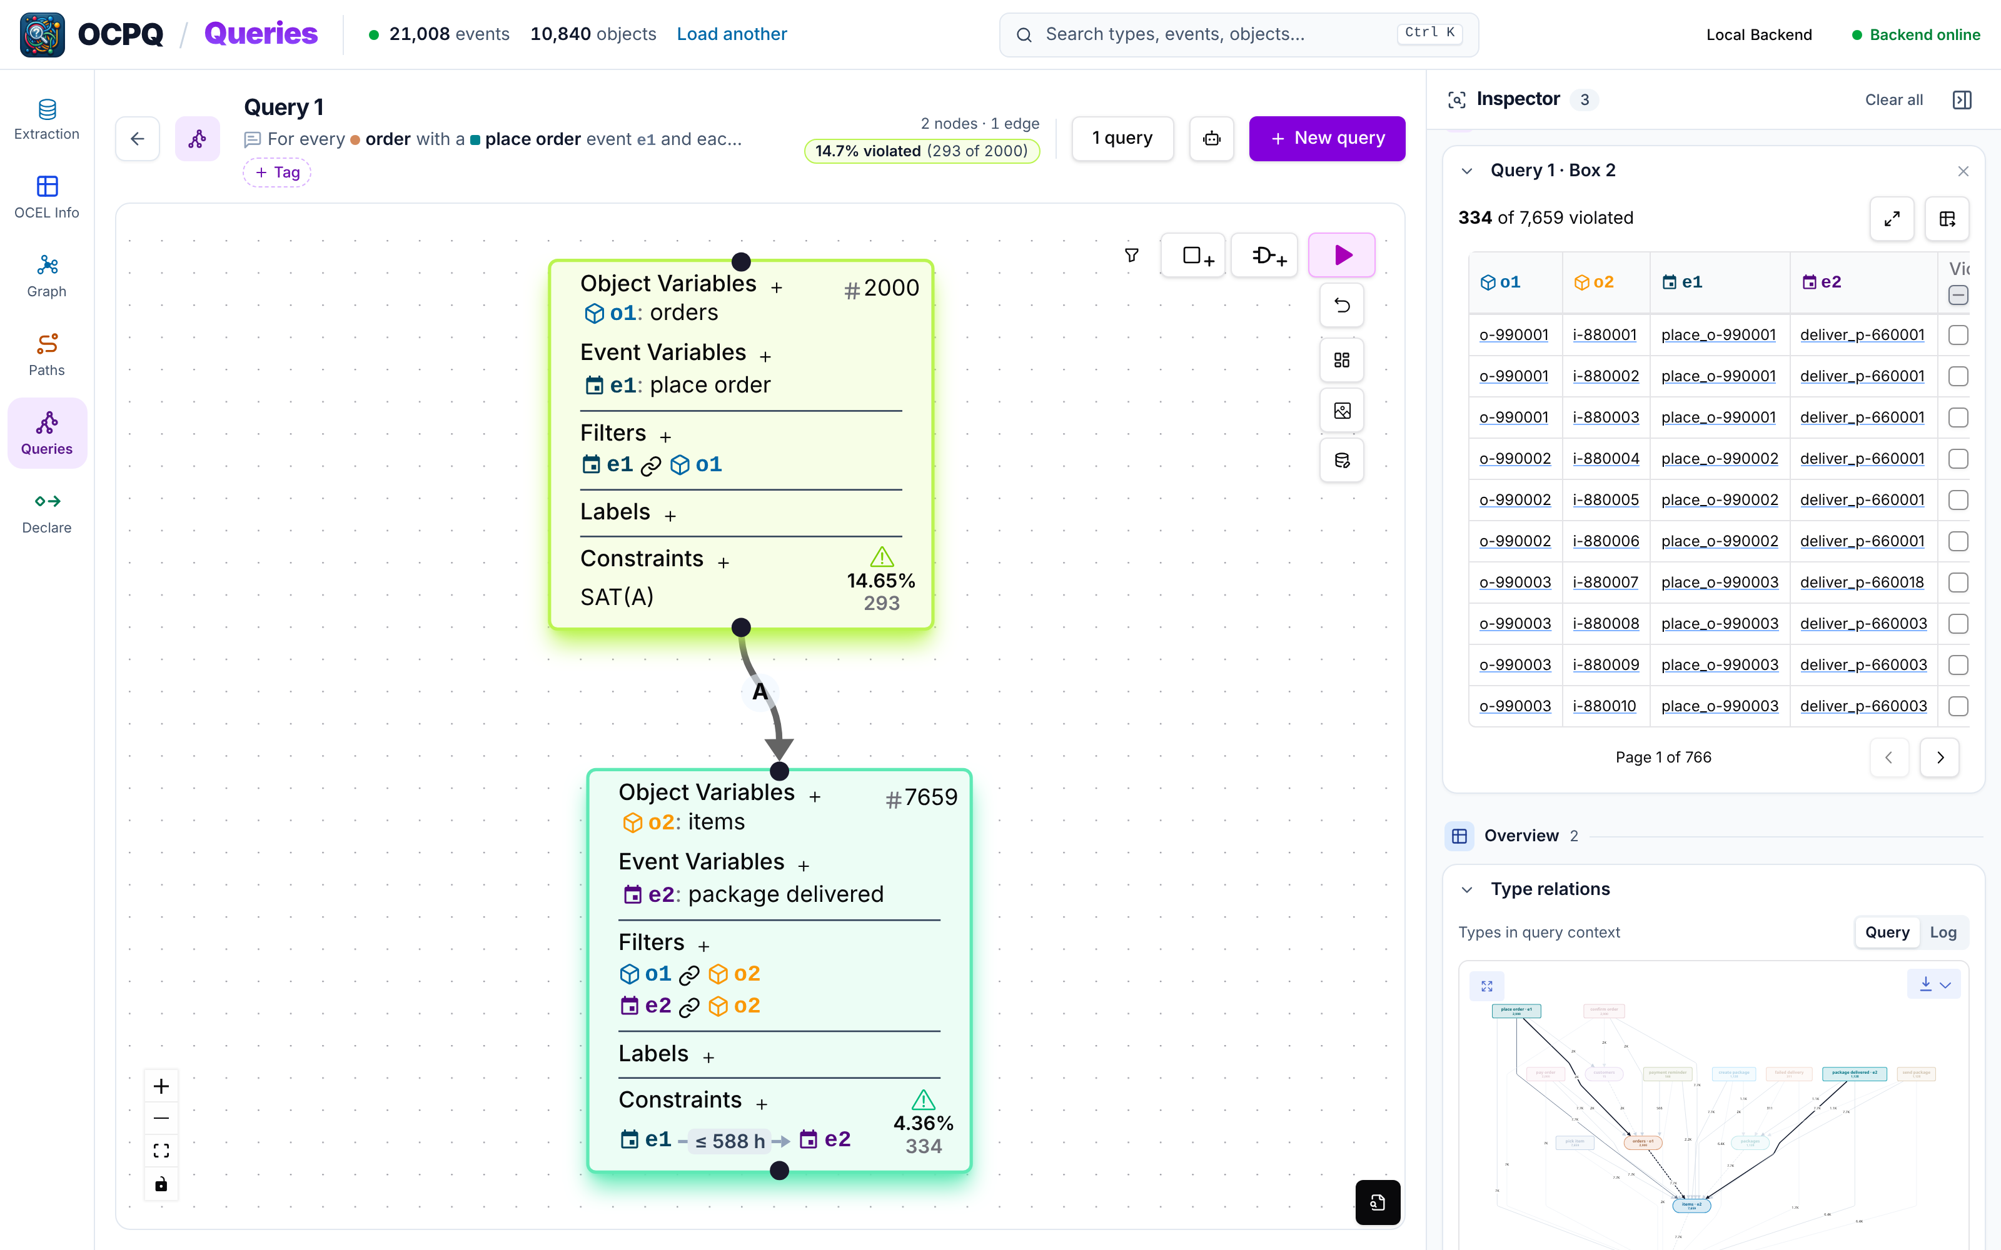Collapse the Inspector side panel

[1962, 100]
